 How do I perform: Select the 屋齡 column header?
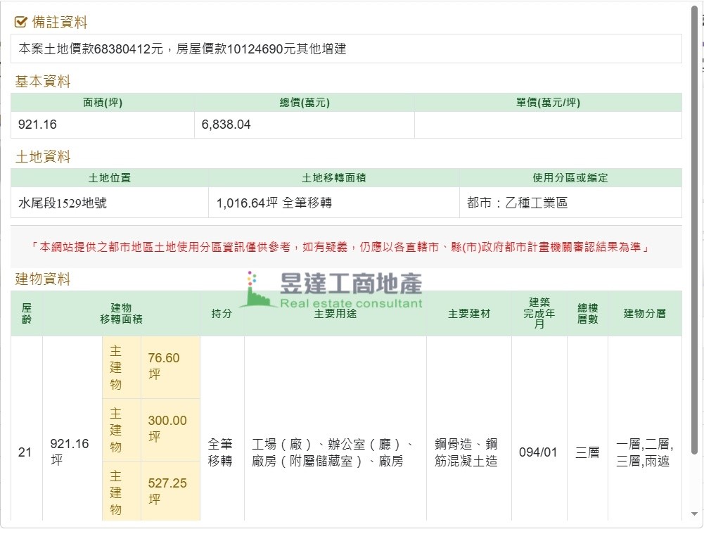coord(27,313)
